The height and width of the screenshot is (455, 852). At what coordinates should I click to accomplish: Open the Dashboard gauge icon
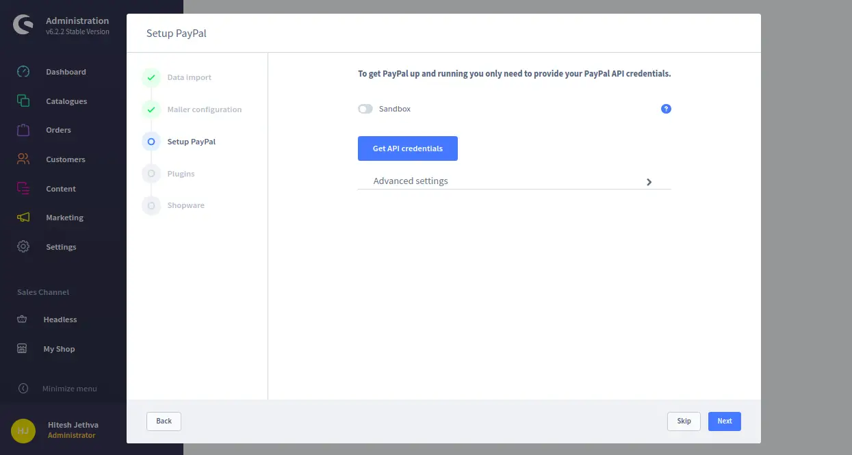(23, 72)
